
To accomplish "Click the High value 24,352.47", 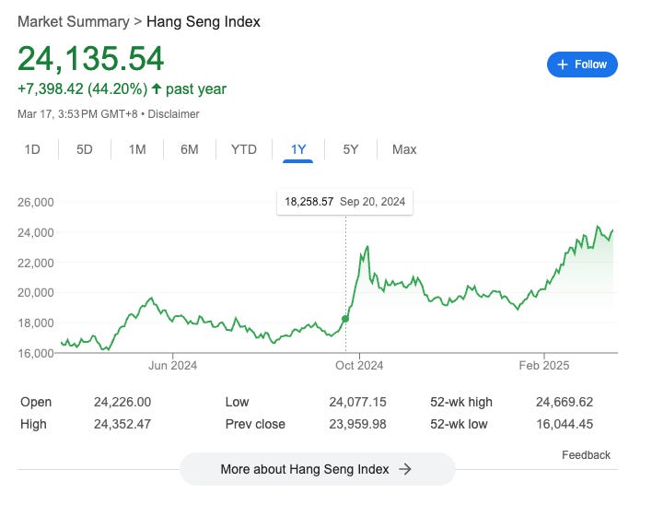I will tap(122, 424).
